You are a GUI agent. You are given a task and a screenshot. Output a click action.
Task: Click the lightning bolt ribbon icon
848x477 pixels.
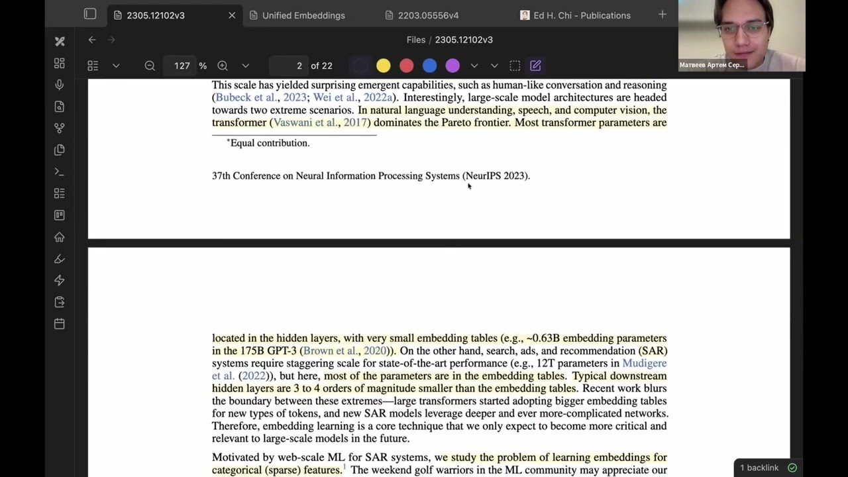(60, 280)
